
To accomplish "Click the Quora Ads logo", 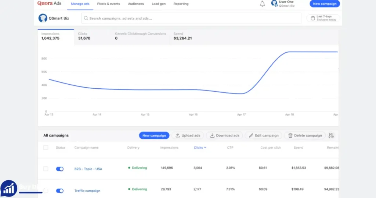I will coord(49,3).
